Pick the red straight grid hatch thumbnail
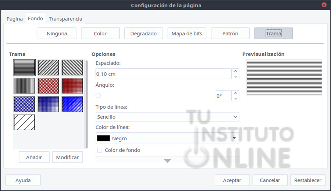 [x=72, y=86]
